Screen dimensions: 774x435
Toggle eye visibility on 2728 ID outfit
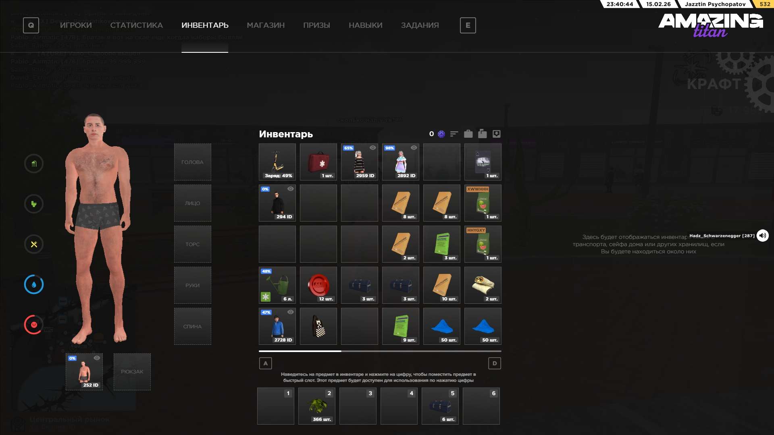(290, 312)
